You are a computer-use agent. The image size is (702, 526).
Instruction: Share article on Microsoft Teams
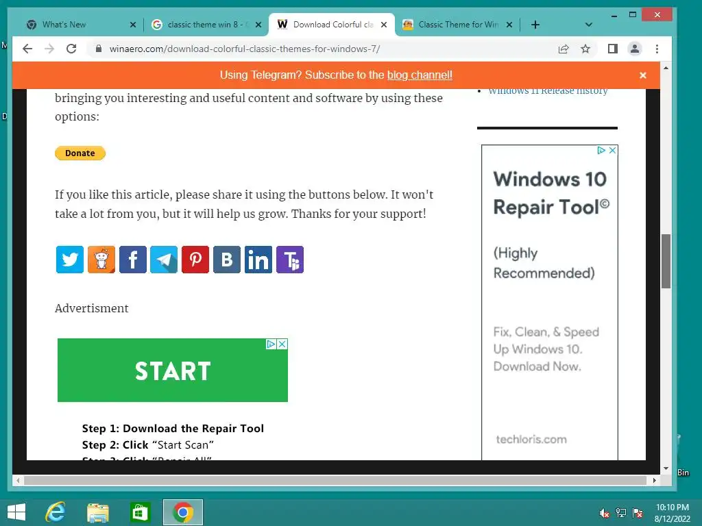pos(290,260)
